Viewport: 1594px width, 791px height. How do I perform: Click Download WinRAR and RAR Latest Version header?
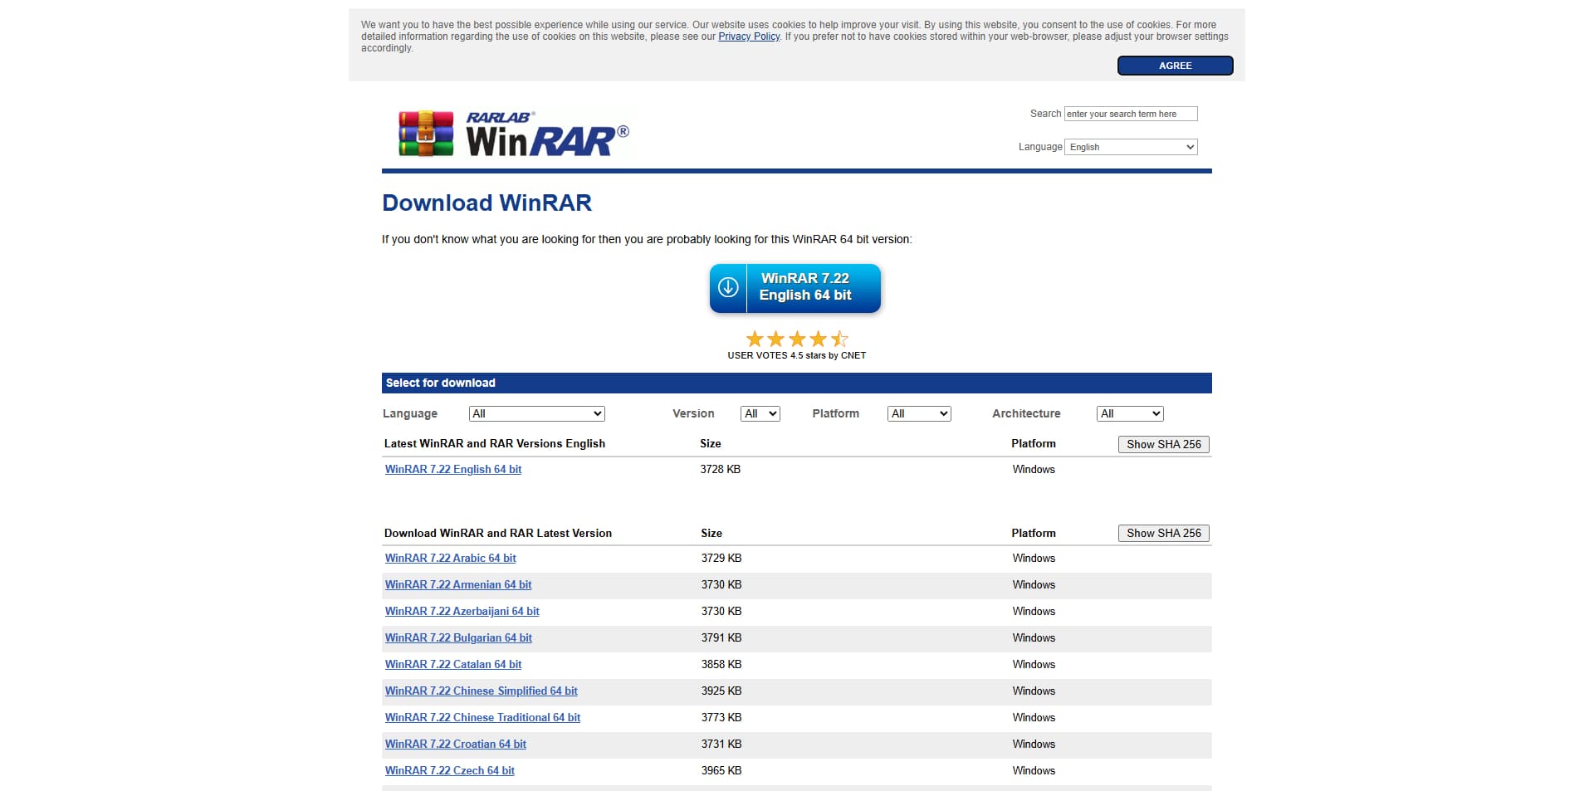(498, 533)
